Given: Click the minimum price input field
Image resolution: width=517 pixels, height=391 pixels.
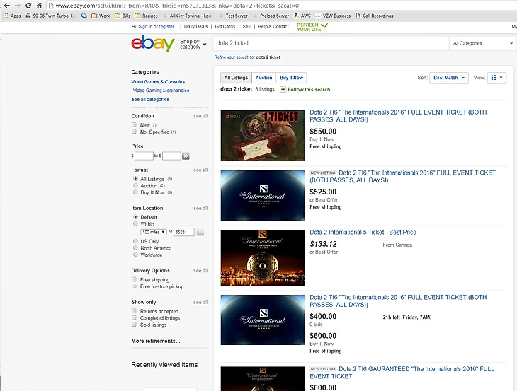Looking at the screenshot, I should click(144, 156).
